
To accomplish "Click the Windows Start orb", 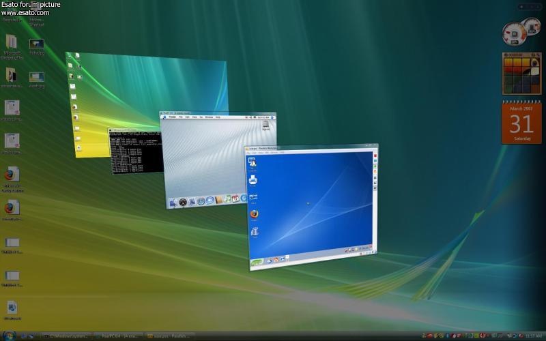I will [x=9, y=336].
